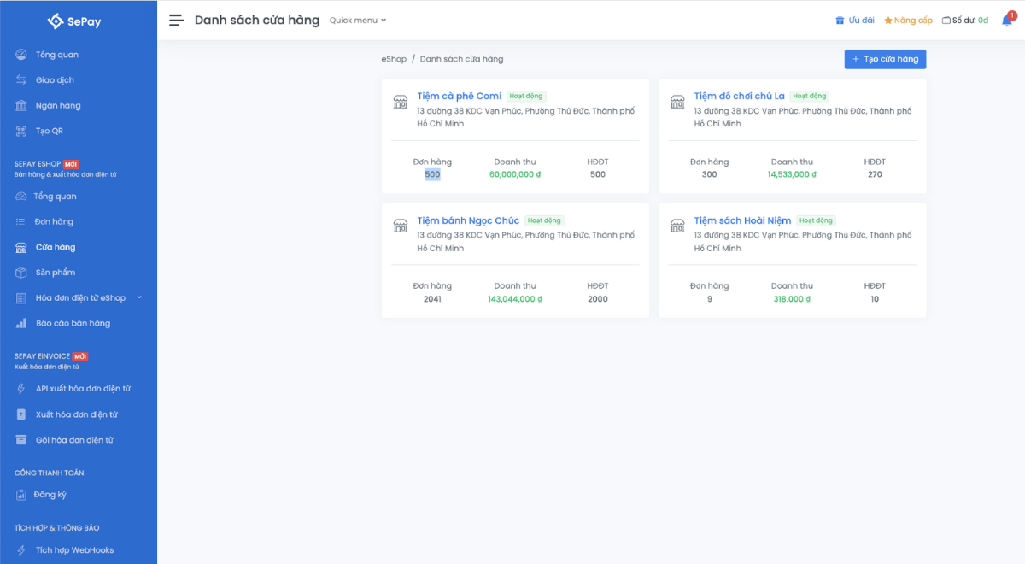Click the eShop breadcrumb link
Viewport: 1025px width, 564px height.
click(x=394, y=59)
